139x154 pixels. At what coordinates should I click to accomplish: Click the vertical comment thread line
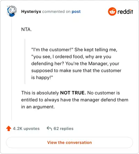point(11,69)
